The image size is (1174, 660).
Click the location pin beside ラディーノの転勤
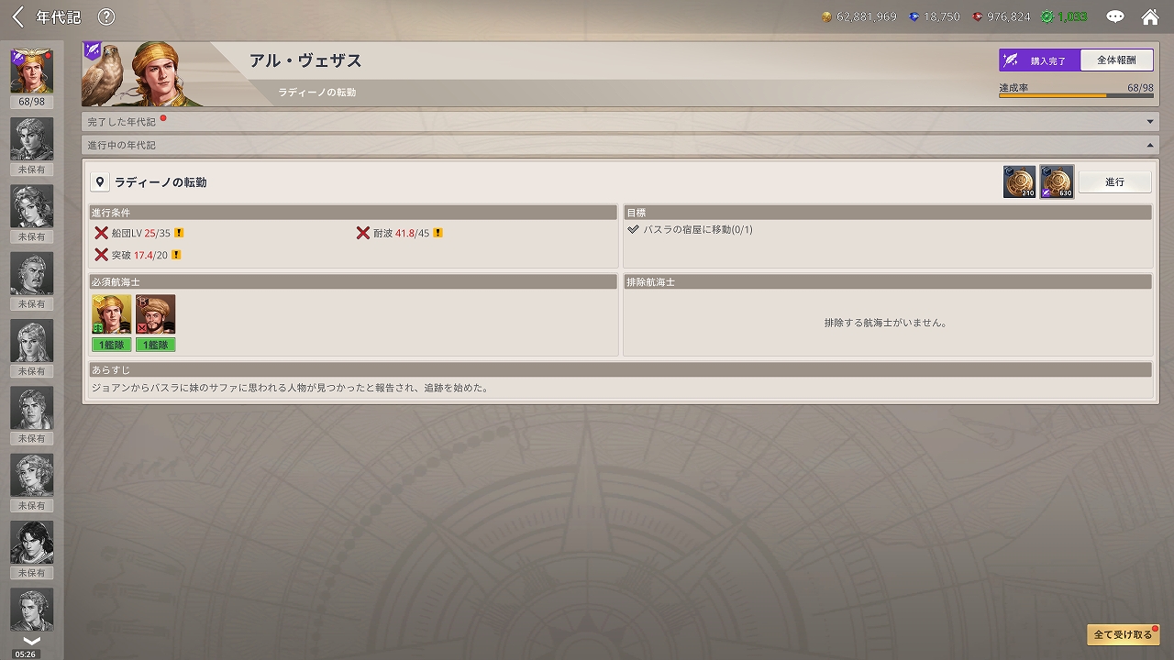click(100, 182)
